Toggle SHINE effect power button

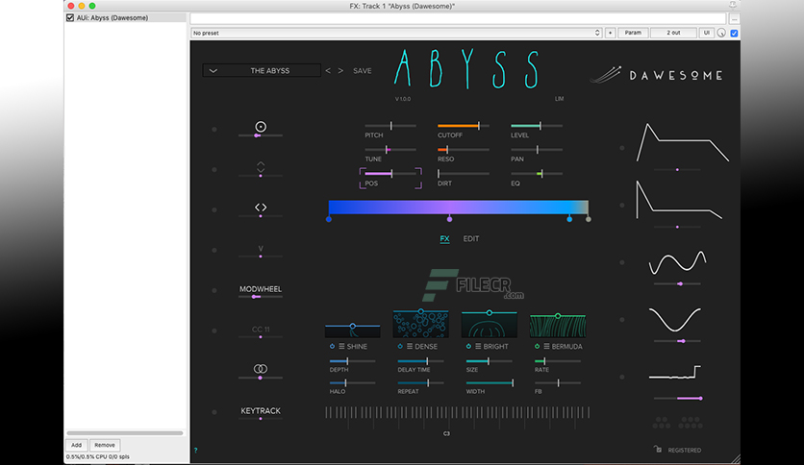[x=332, y=347]
